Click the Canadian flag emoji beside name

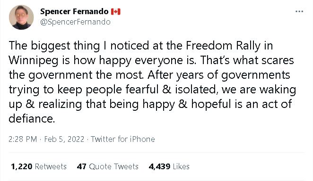tap(116, 11)
